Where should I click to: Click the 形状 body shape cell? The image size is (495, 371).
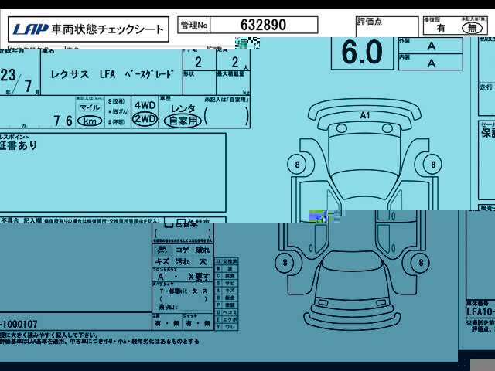pos(200,83)
